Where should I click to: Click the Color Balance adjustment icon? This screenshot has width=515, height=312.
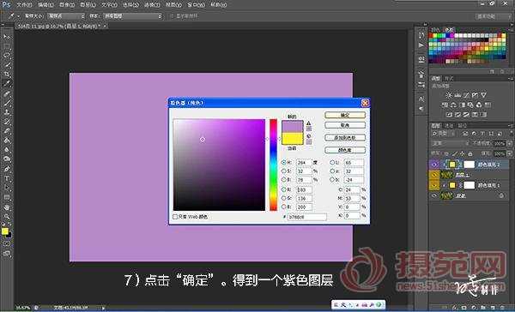click(x=453, y=105)
